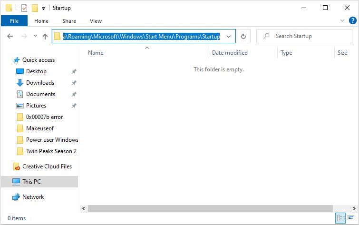Viewport: 359px width, 225px height.
Task: Open the Share ribbon tab
Action: click(69, 21)
